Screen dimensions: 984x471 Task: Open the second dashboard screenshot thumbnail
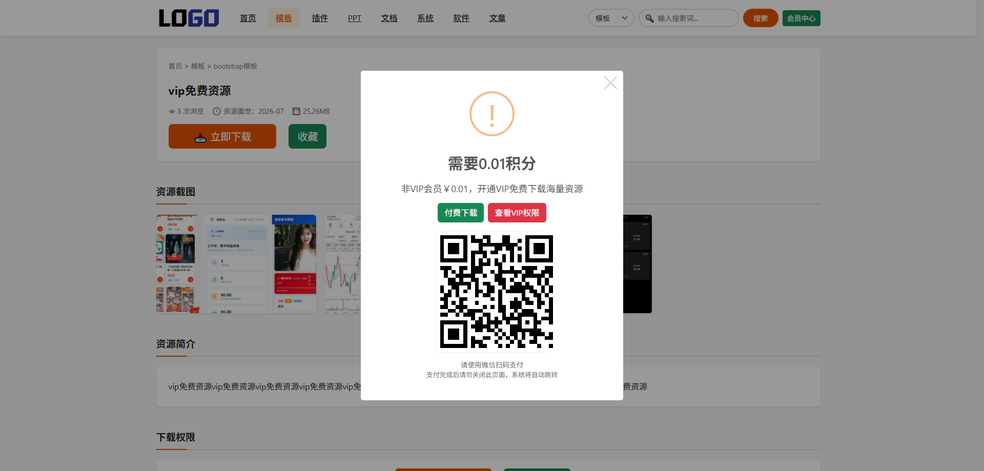[236, 264]
